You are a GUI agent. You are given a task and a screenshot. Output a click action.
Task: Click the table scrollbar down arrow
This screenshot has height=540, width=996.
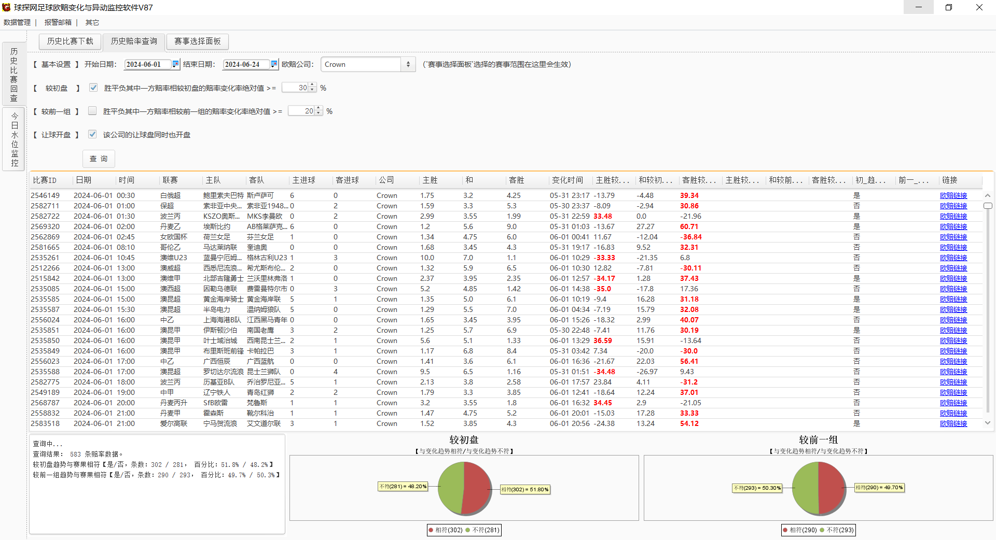tap(988, 423)
